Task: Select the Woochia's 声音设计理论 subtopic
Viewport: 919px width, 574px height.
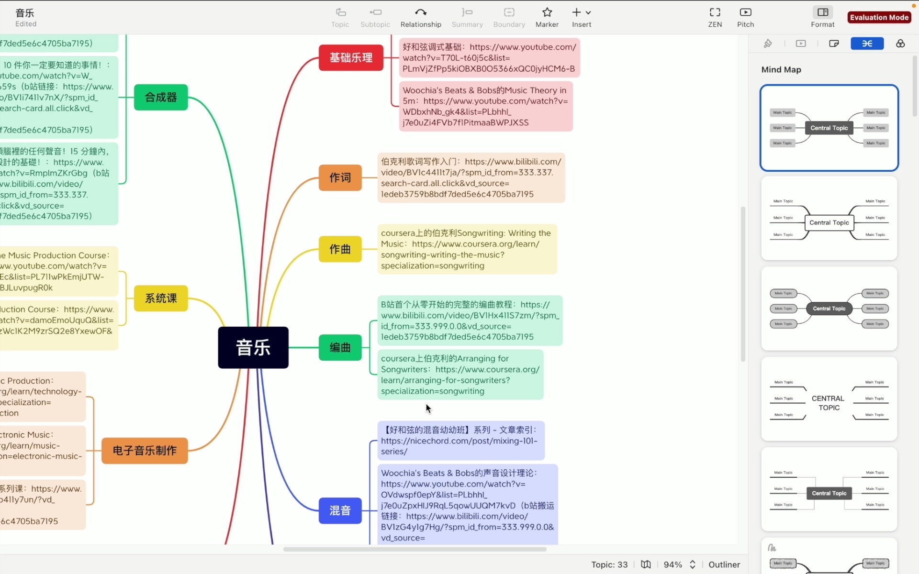Action: click(468, 504)
